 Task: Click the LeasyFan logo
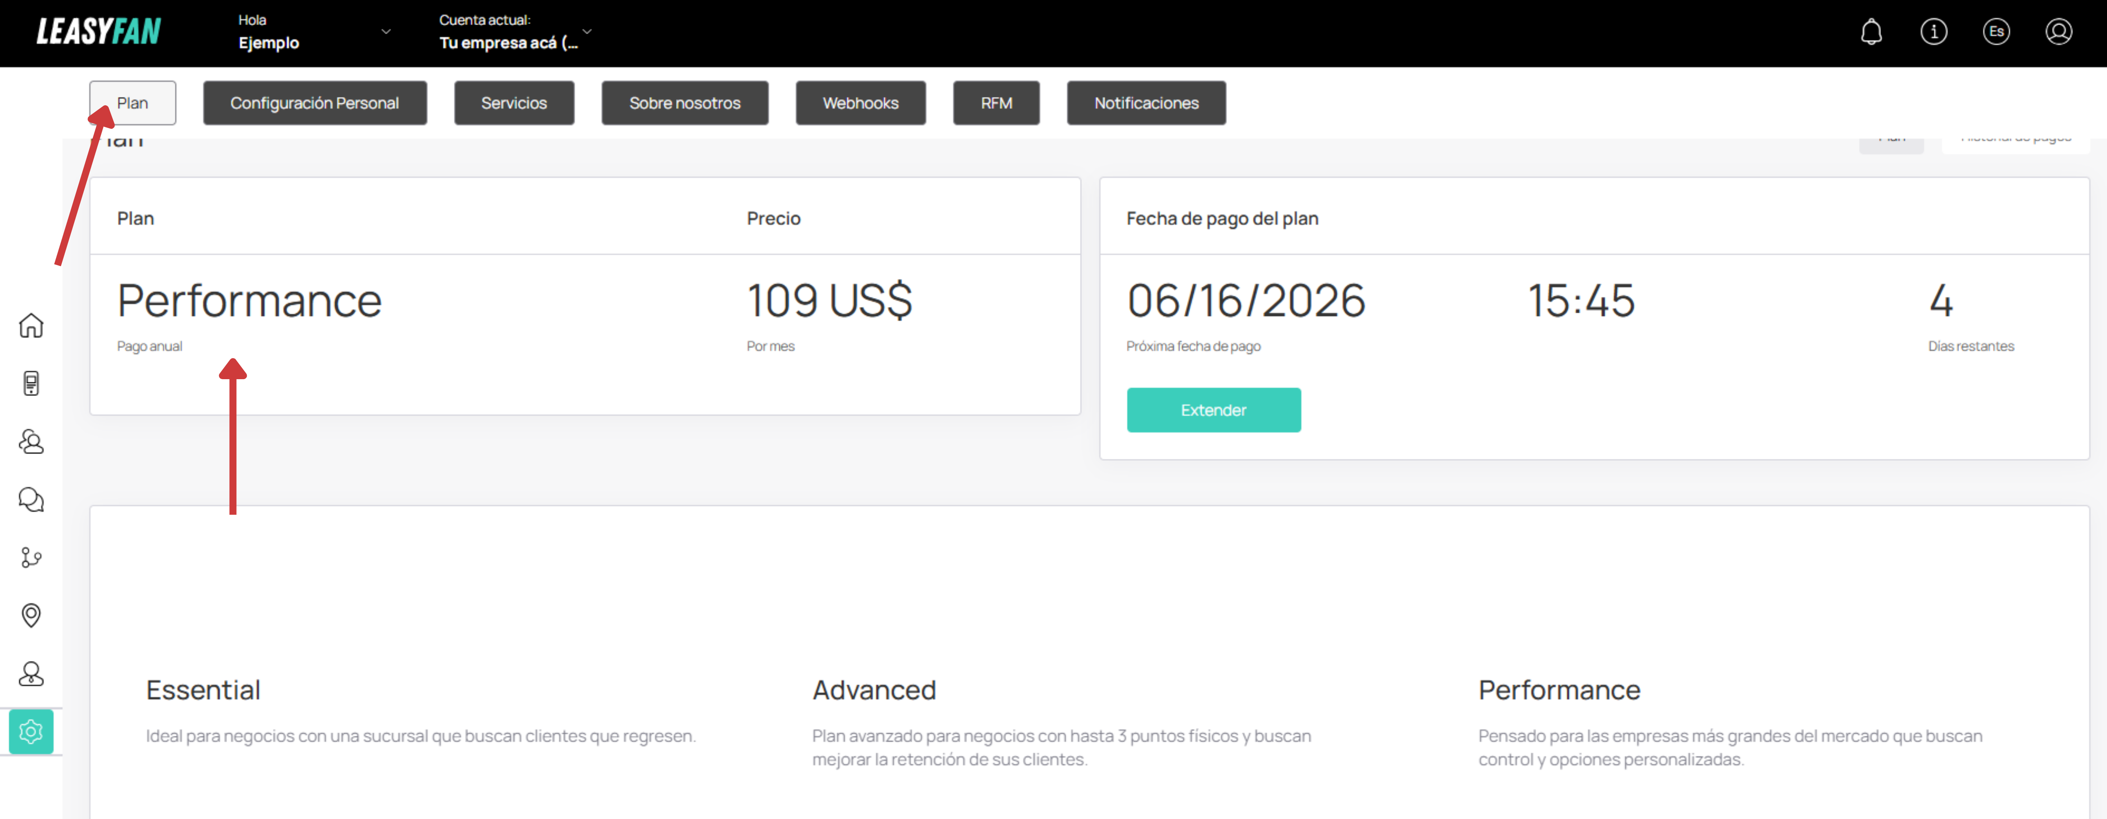pos(99,32)
